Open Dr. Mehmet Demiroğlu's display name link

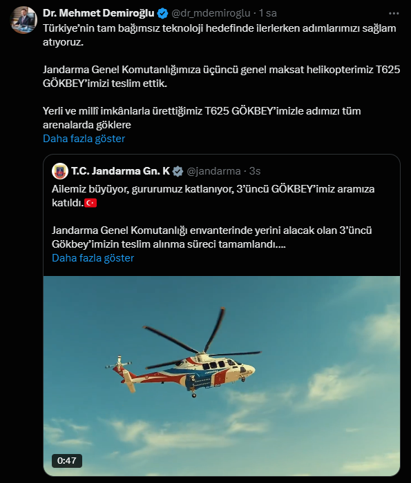[x=98, y=13]
